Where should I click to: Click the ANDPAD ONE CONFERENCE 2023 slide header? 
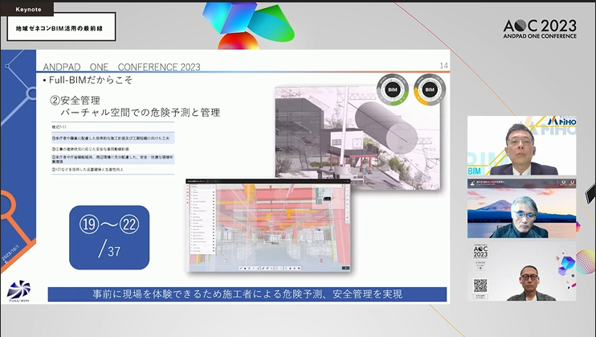pyautogui.click(x=121, y=67)
